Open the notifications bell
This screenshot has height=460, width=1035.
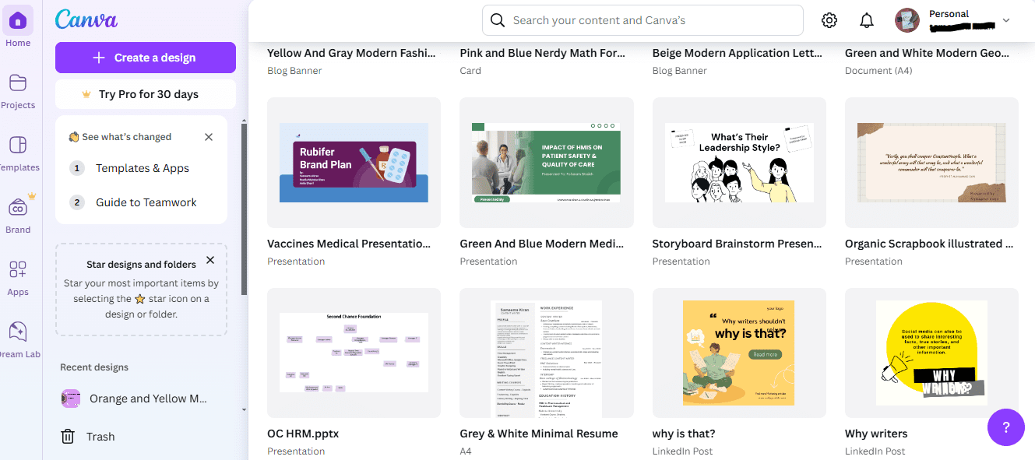coord(866,19)
